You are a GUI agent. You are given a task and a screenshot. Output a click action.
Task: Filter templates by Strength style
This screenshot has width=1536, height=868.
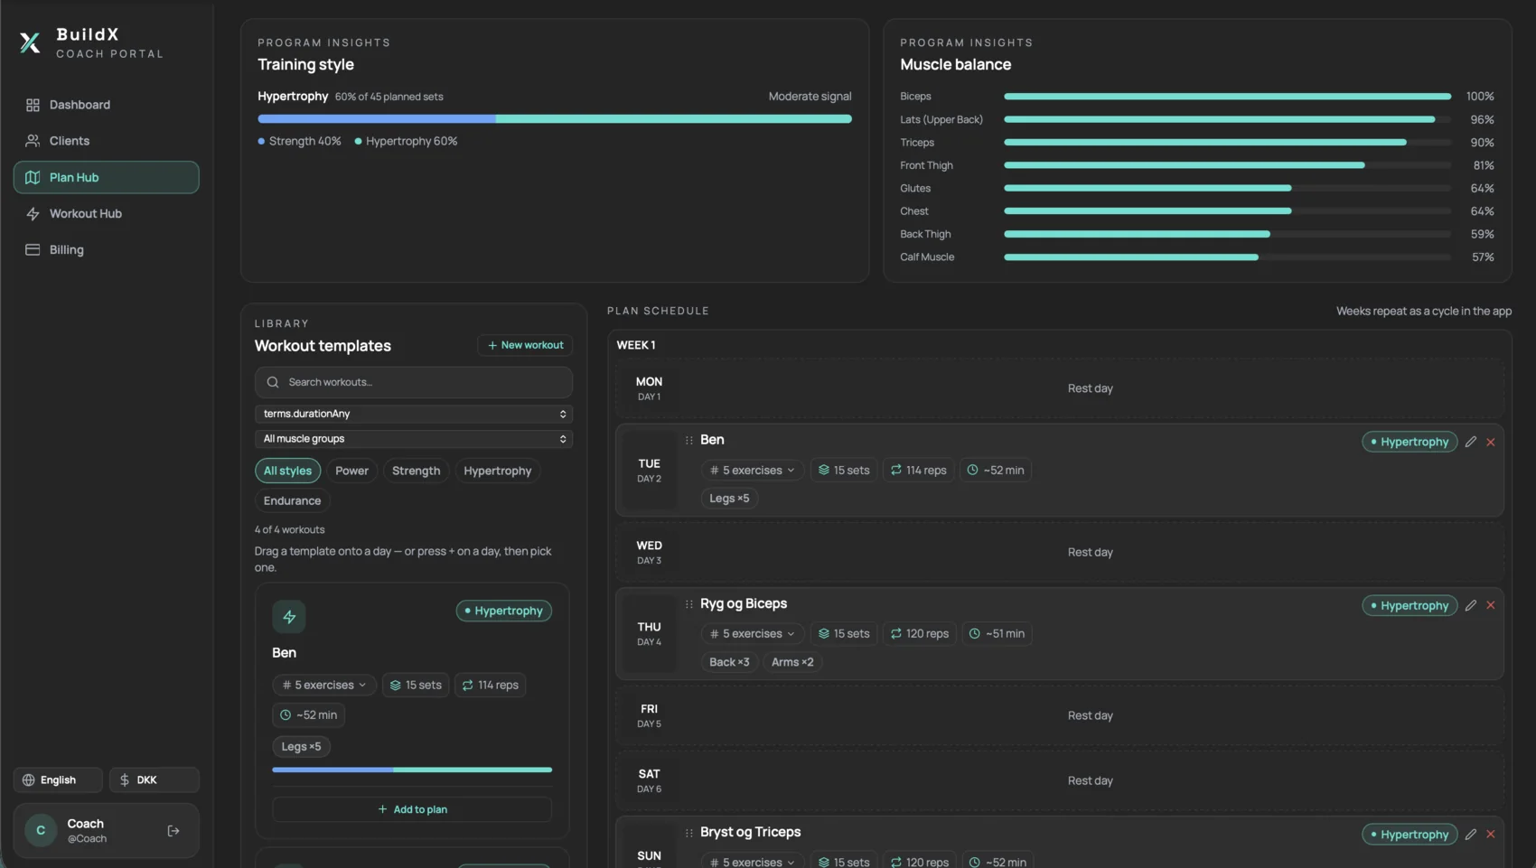pyautogui.click(x=416, y=471)
